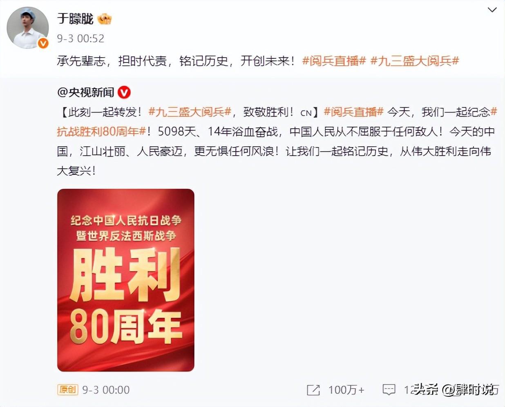The image size is (505, 407).
Task: Open the poster's profile avatar
Action: 27,27
